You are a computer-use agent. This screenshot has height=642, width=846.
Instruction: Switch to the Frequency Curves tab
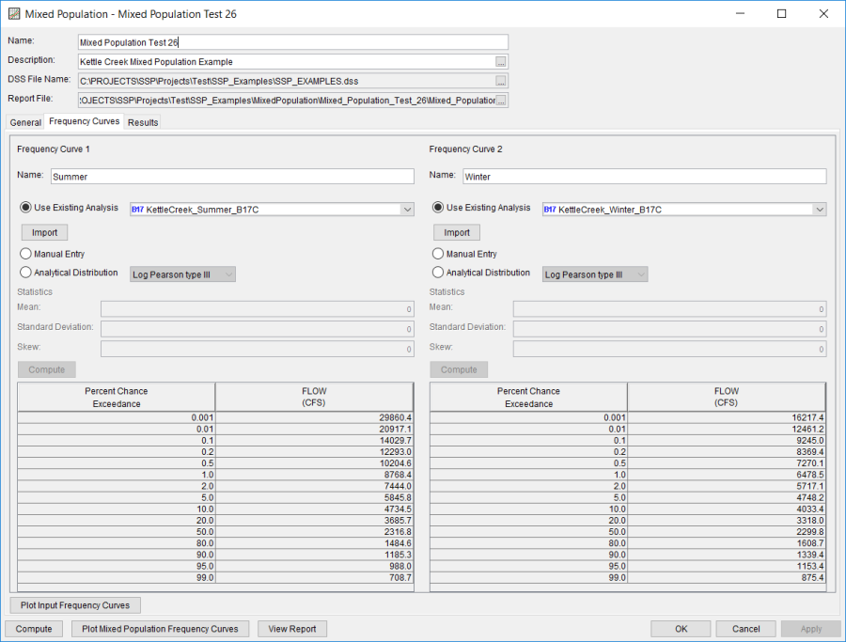(x=85, y=121)
